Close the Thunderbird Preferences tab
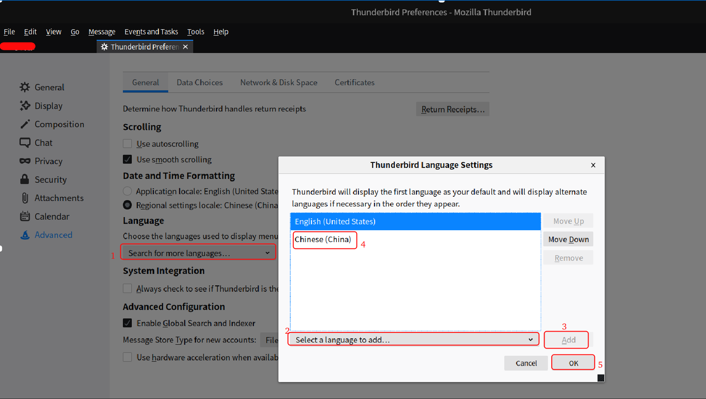 pyautogui.click(x=186, y=47)
